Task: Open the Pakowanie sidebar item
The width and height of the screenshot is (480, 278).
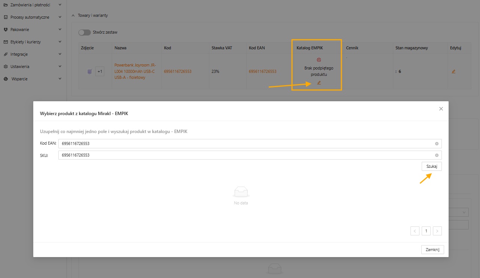Action: pos(19,30)
